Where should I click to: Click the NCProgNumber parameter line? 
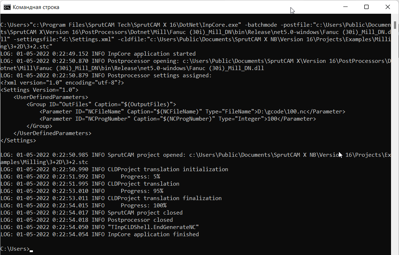pos(177,118)
